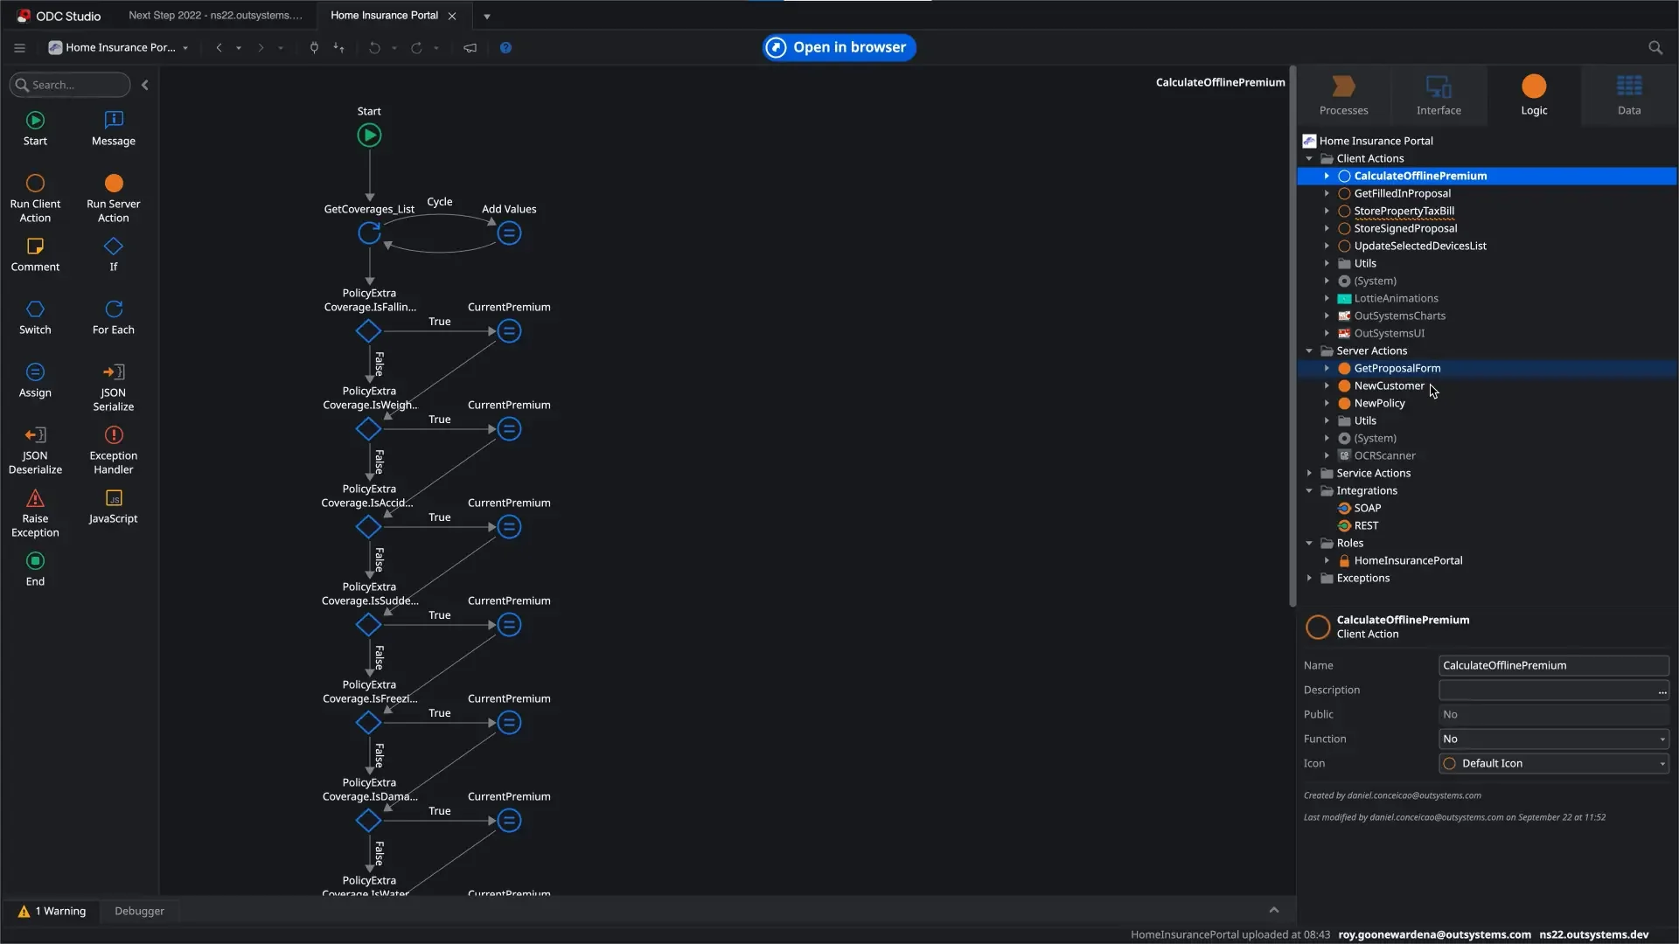Pick the For Each loop tool

point(113,316)
